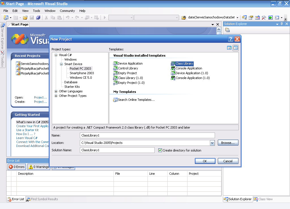Collapse the Visual C# tree node
290x209 pixels.
(x=56, y=55)
